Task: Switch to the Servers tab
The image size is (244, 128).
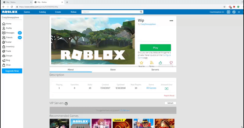Action: pos(155,70)
